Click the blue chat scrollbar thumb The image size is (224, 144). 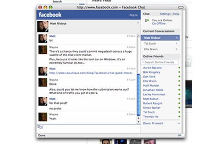coord(139,95)
